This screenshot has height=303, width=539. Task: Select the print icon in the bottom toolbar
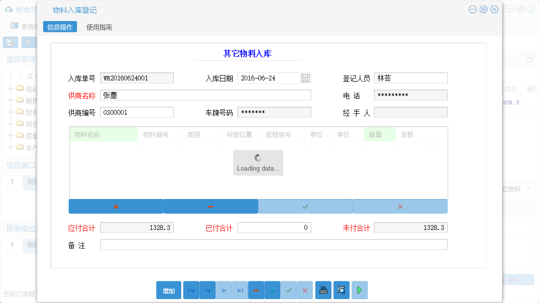[323, 290]
